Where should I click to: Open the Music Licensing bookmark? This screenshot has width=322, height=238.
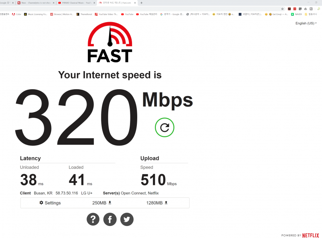(x=35, y=14)
